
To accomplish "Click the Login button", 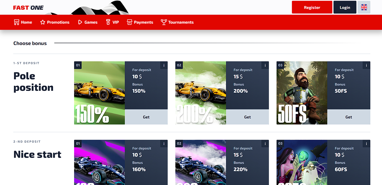I will 345,7.
